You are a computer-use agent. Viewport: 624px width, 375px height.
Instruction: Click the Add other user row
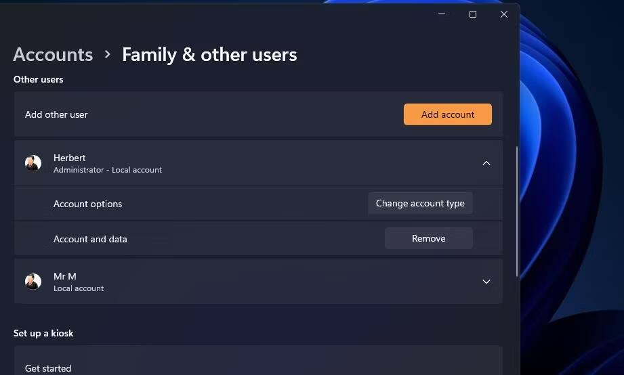coord(258,114)
